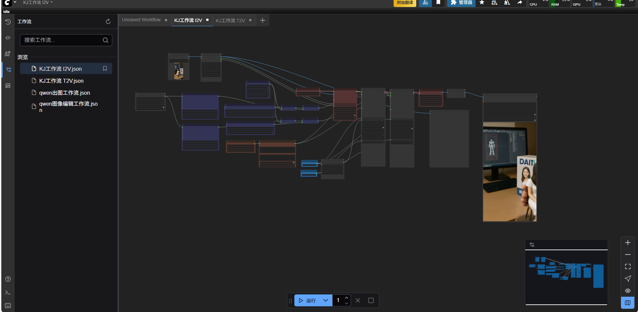Click the star icon in top toolbar

pyautogui.click(x=482, y=3)
